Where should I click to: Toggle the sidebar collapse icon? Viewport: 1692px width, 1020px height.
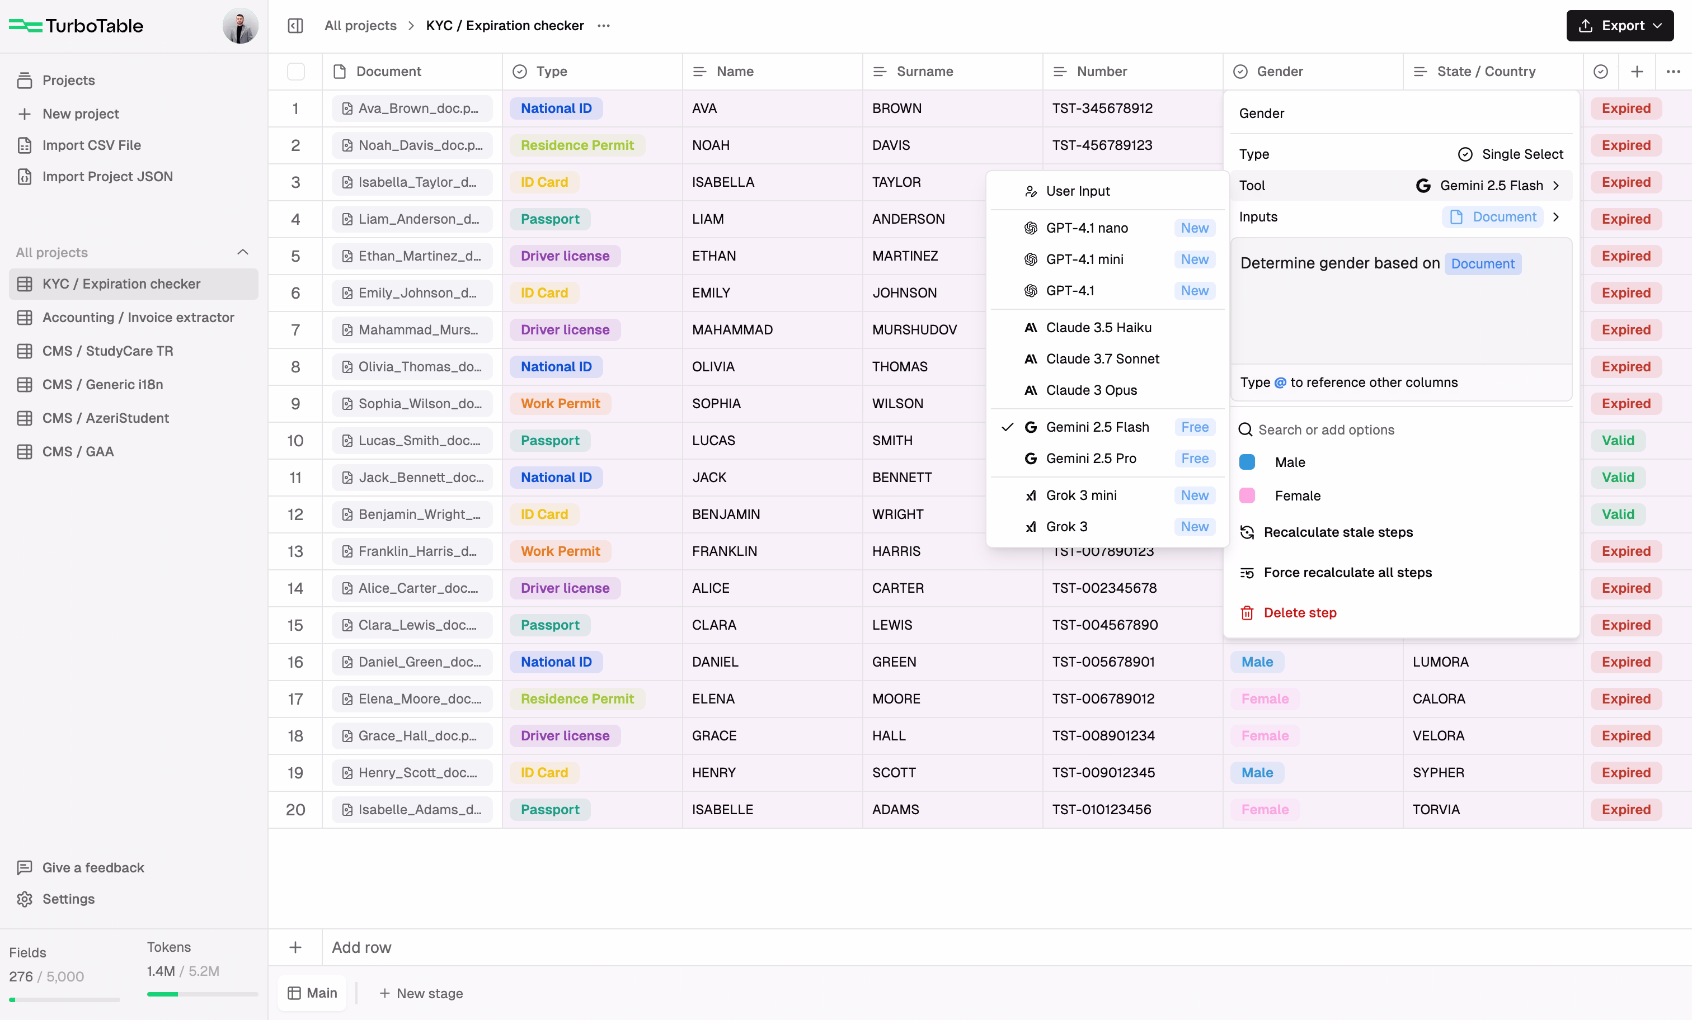click(295, 25)
